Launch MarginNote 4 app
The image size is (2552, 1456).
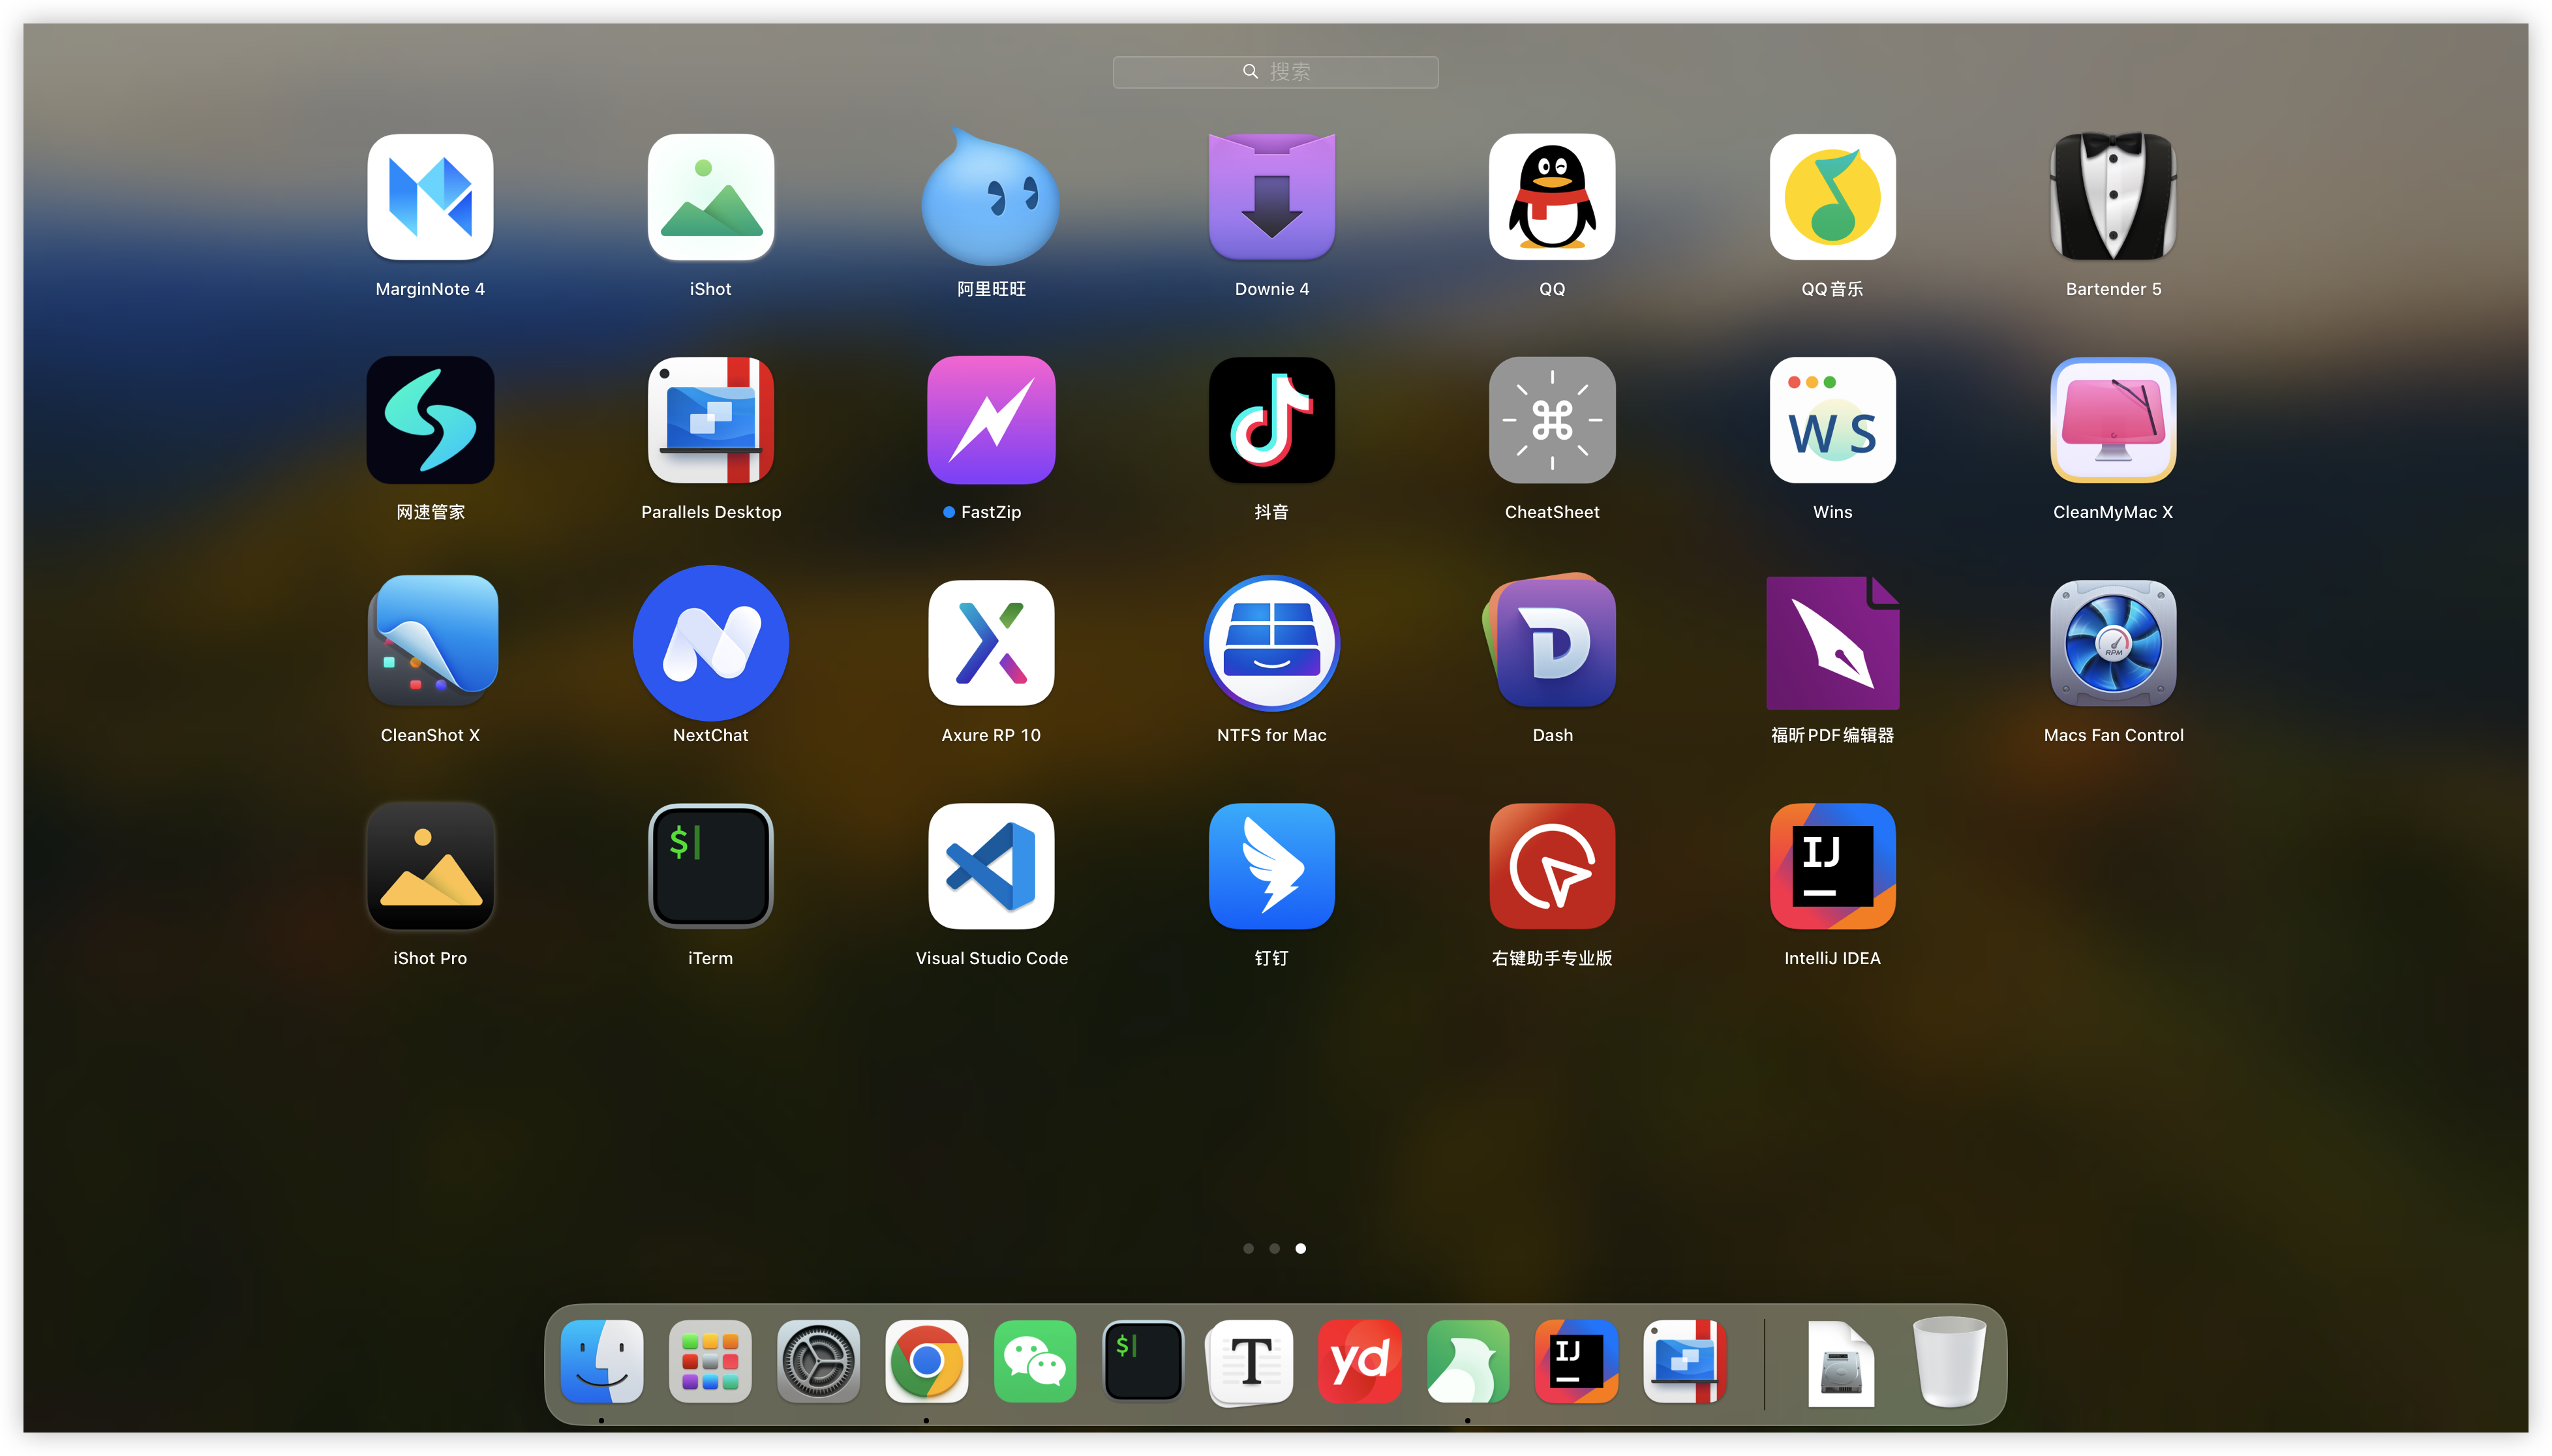click(x=430, y=197)
